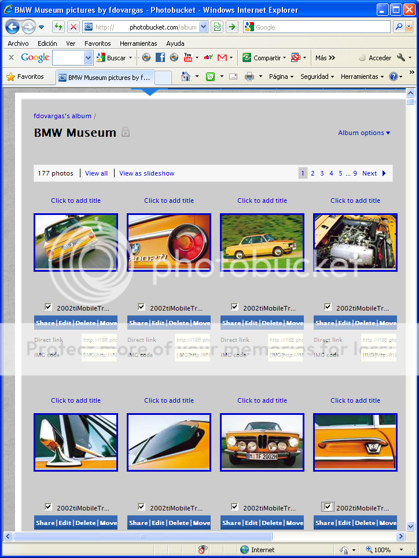The height and width of the screenshot is (558, 419).
Task: Click the home page icon
Action: click(186, 76)
